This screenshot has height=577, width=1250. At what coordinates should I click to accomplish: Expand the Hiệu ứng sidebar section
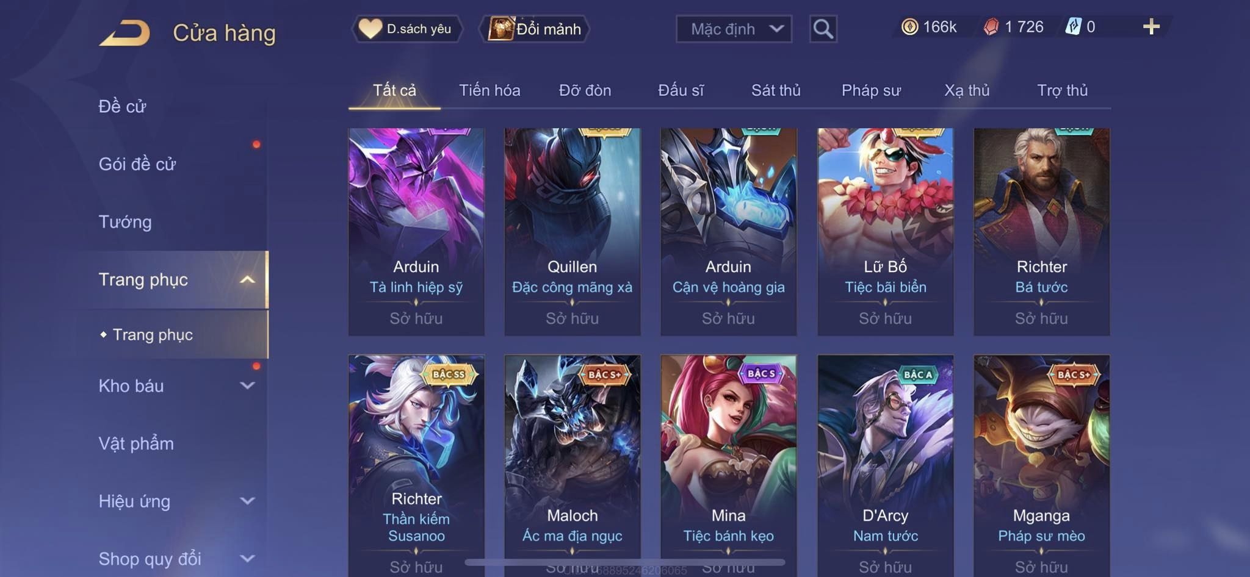[247, 501]
